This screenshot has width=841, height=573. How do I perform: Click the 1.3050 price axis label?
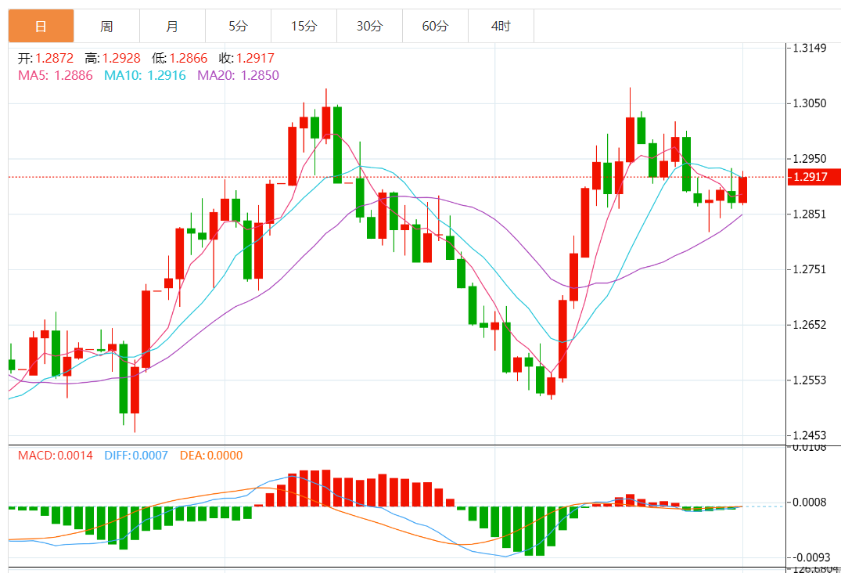tap(810, 103)
